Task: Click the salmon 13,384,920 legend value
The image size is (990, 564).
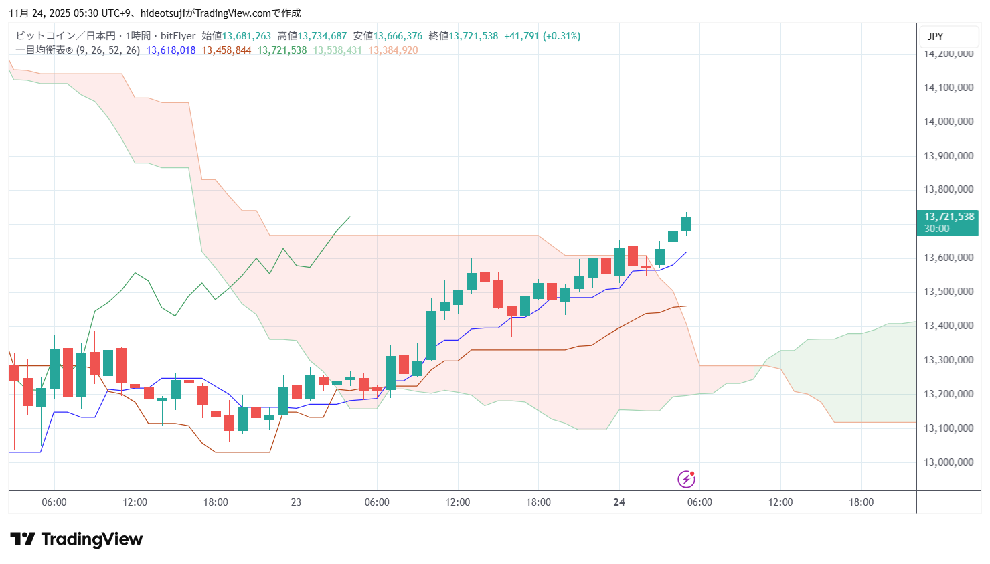Action: coord(393,50)
